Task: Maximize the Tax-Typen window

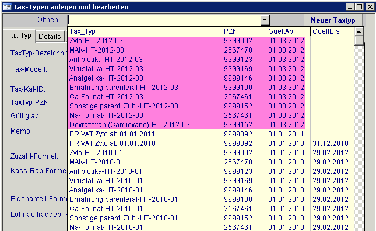Action: pos(360,7)
